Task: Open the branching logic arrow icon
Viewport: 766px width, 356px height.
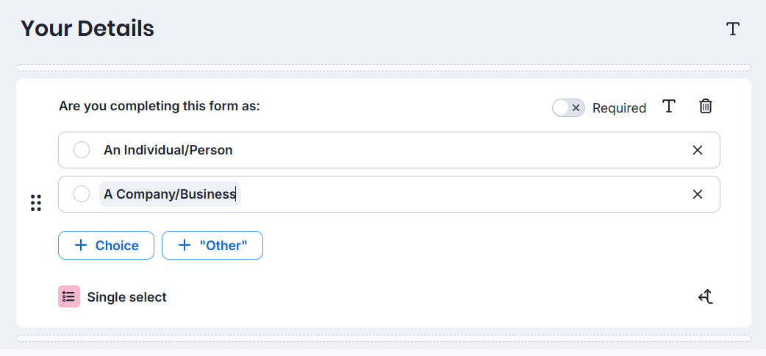Action: 706,296
